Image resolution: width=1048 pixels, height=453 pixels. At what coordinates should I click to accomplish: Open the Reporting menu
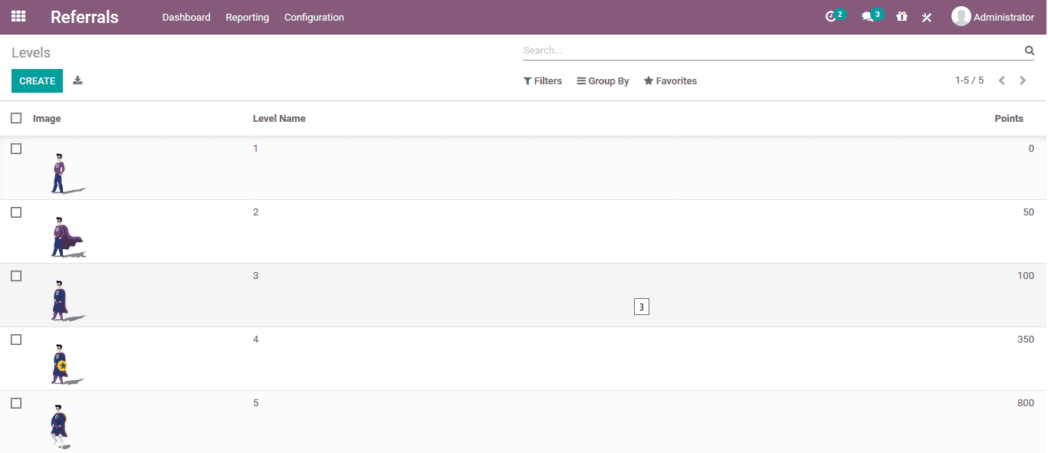[247, 17]
